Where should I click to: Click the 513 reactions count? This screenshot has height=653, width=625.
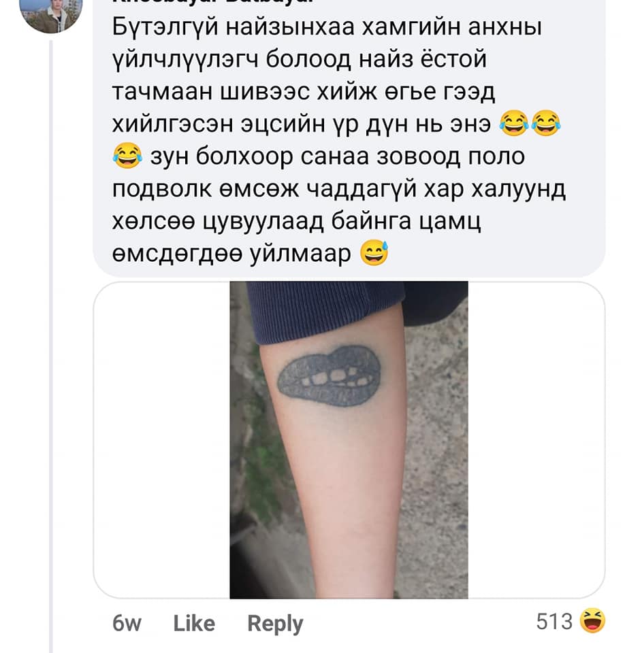click(x=554, y=621)
